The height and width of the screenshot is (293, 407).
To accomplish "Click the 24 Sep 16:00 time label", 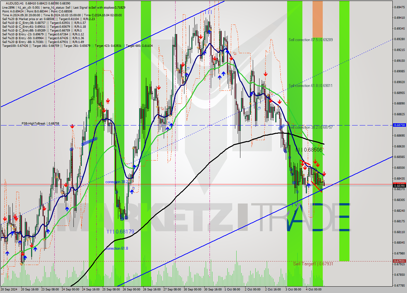I will 91,289.
